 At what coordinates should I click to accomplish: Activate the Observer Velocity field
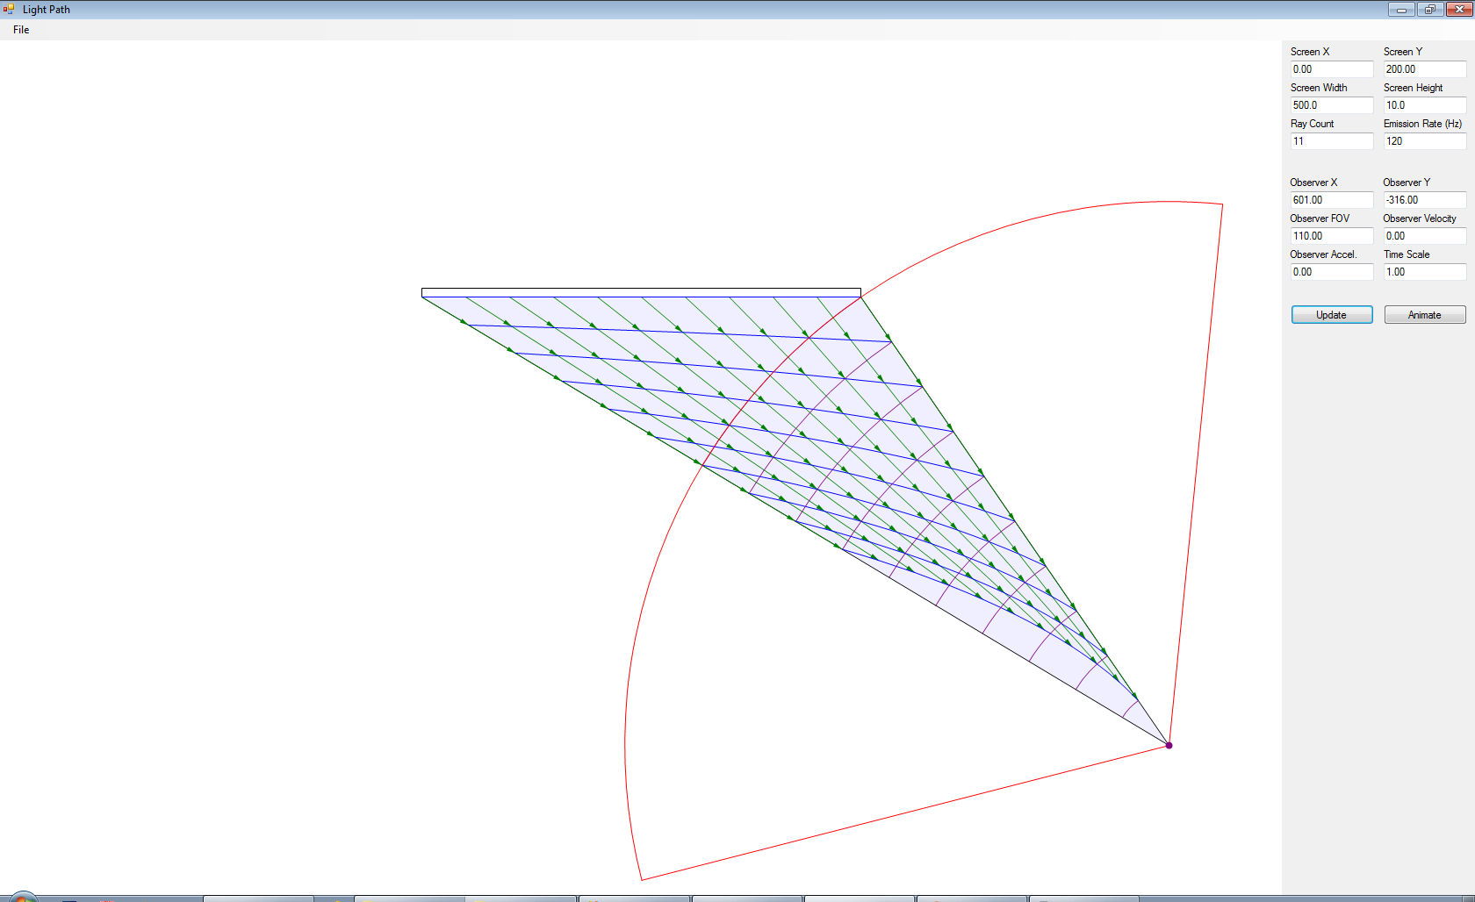(x=1424, y=236)
